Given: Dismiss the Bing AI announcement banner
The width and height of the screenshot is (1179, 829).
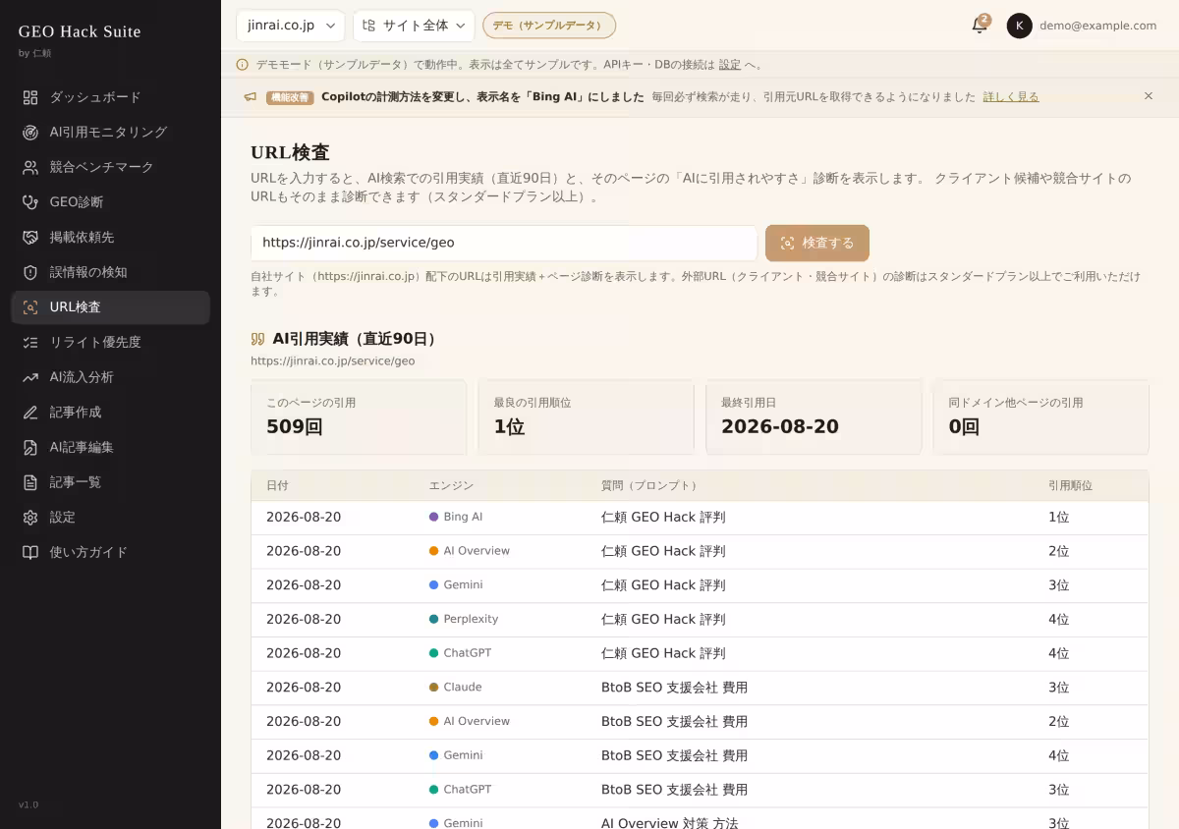Looking at the screenshot, I should (1149, 96).
